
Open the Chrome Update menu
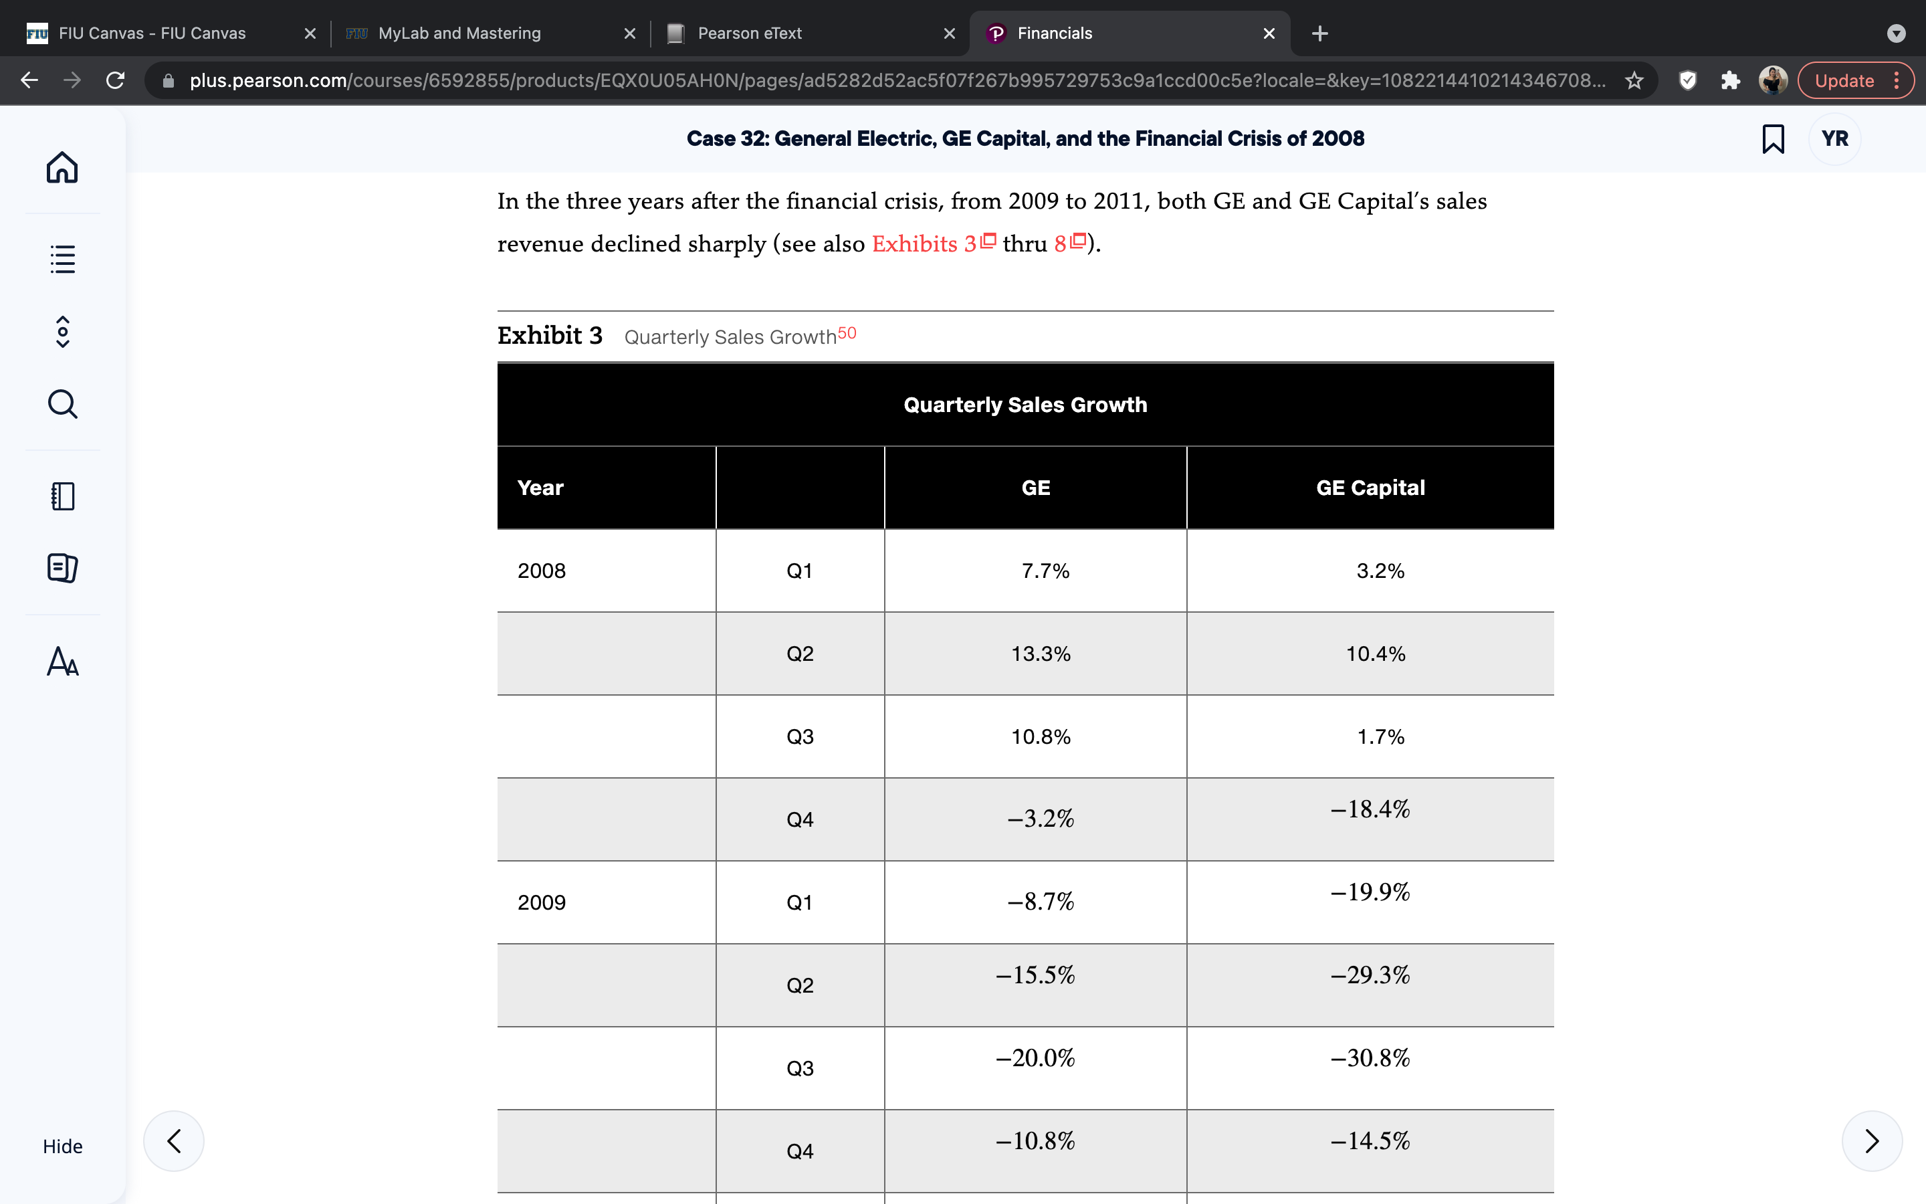click(1856, 80)
